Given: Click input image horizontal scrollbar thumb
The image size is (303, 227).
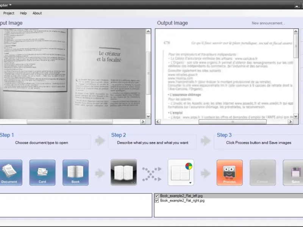Looking at the screenshot, I should tap(70, 121).
